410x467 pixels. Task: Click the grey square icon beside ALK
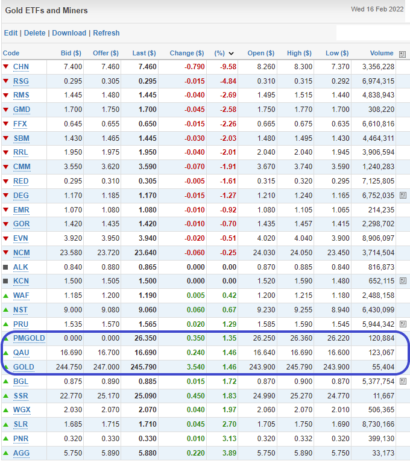click(6, 267)
